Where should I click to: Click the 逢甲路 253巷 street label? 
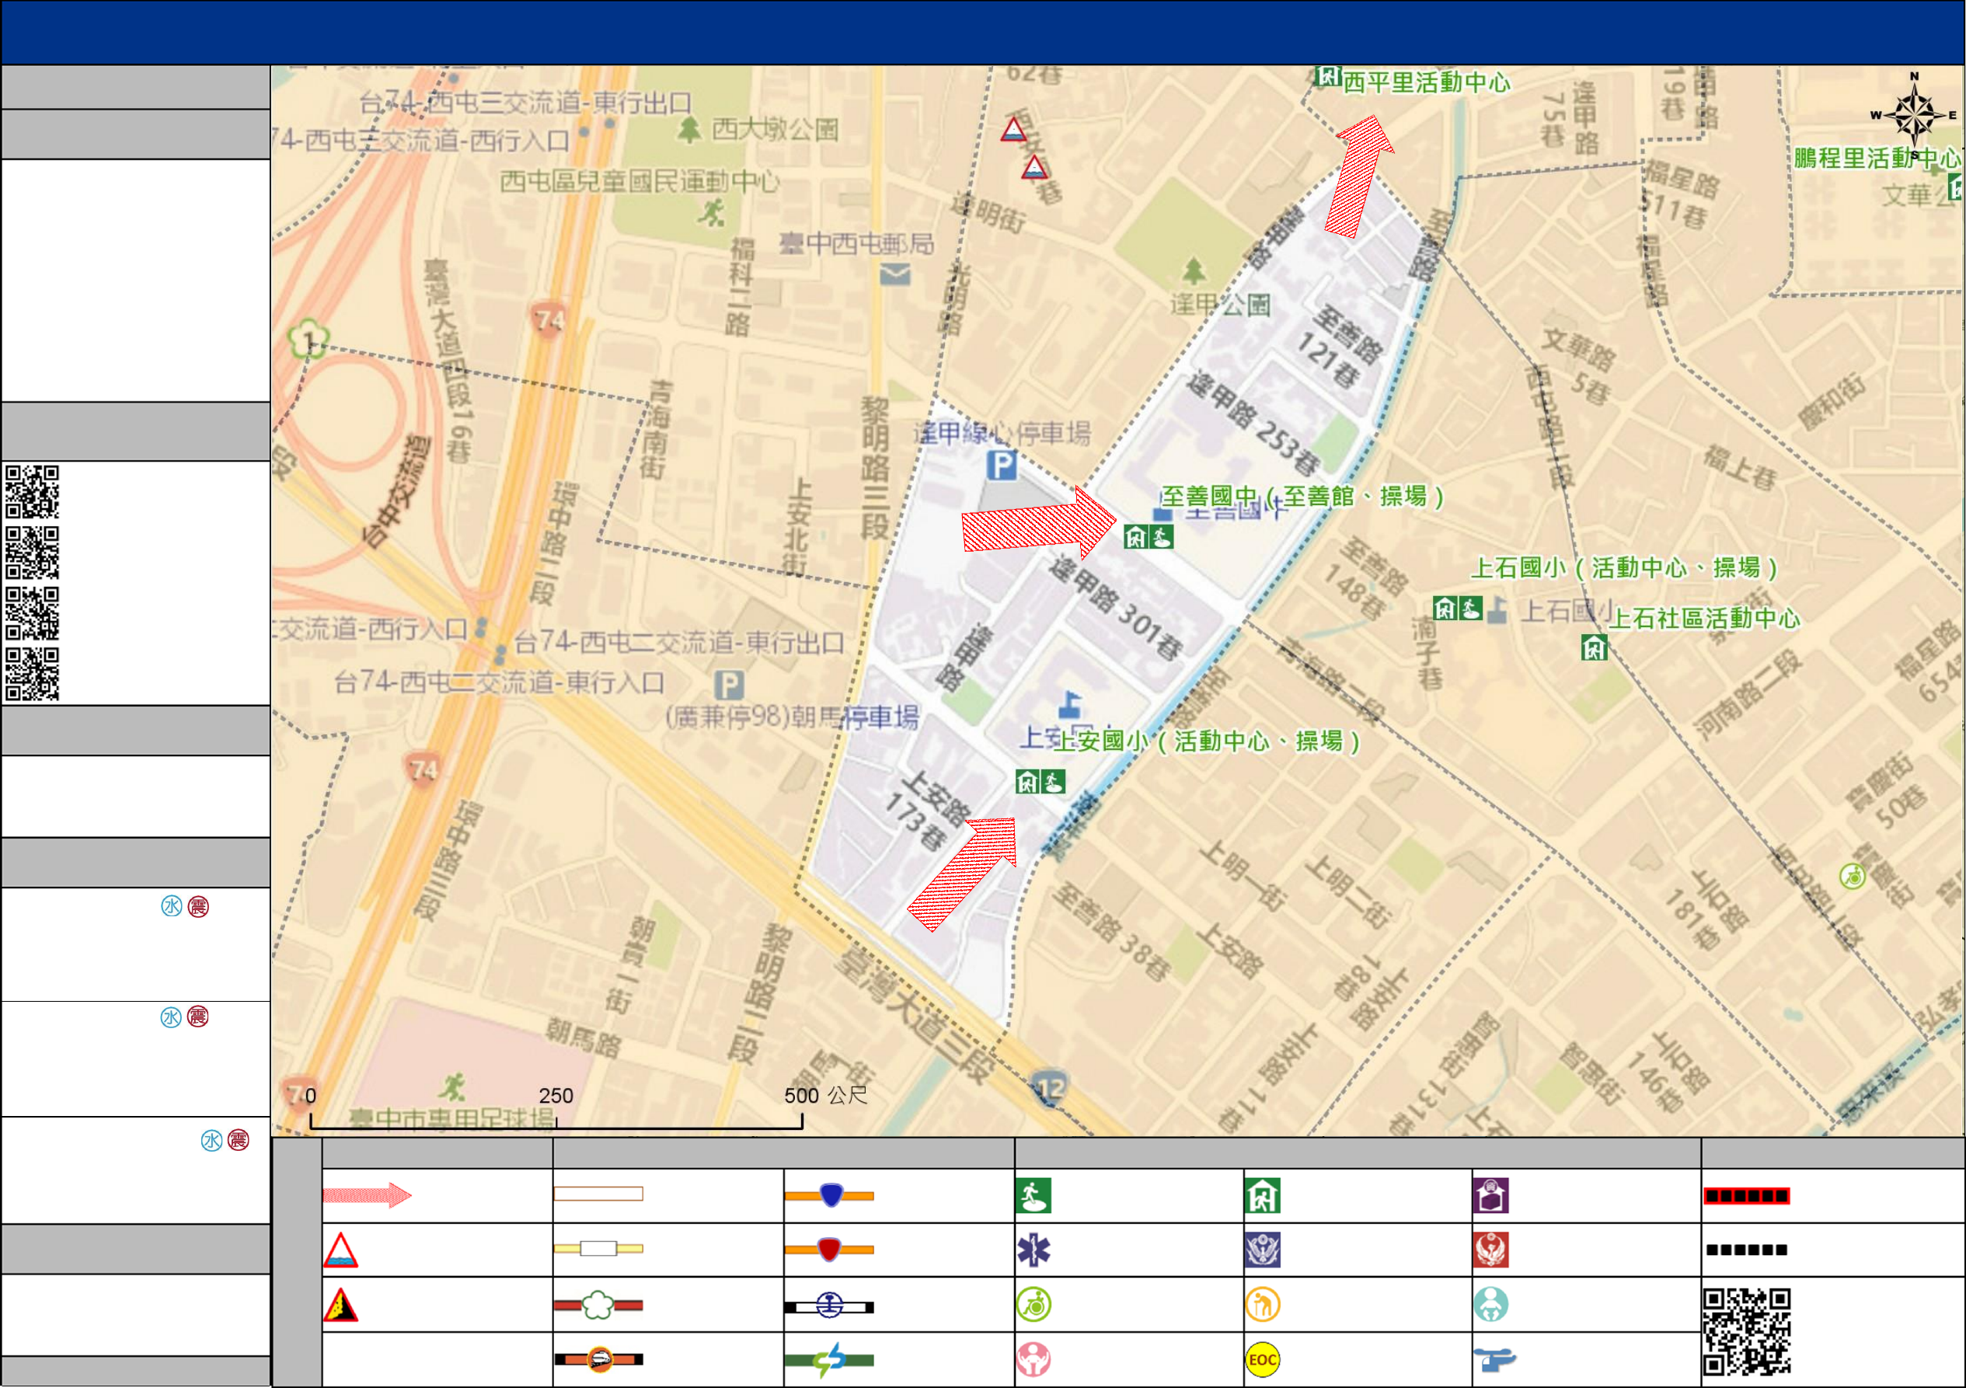click(1254, 423)
